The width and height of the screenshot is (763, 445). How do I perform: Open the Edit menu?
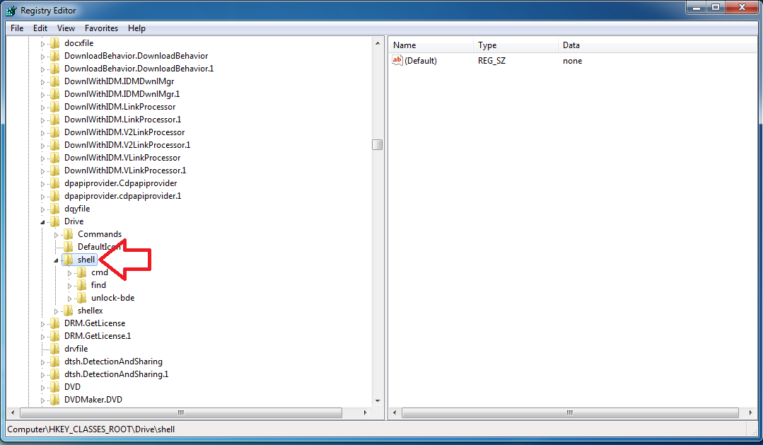click(x=40, y=28)
